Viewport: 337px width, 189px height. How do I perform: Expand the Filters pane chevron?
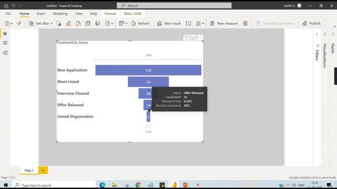317,34
